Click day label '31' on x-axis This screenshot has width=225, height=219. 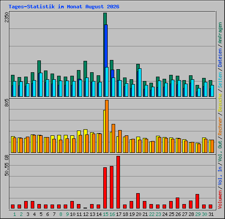tap(211, 214)
